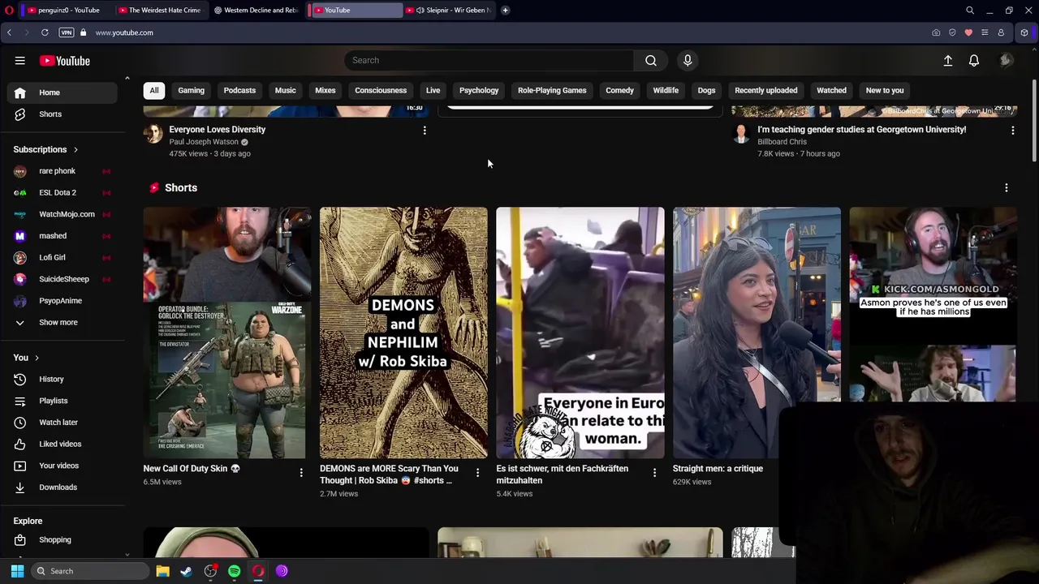
Task: Open the browser toolbar search icon
Action: (970, 11)
